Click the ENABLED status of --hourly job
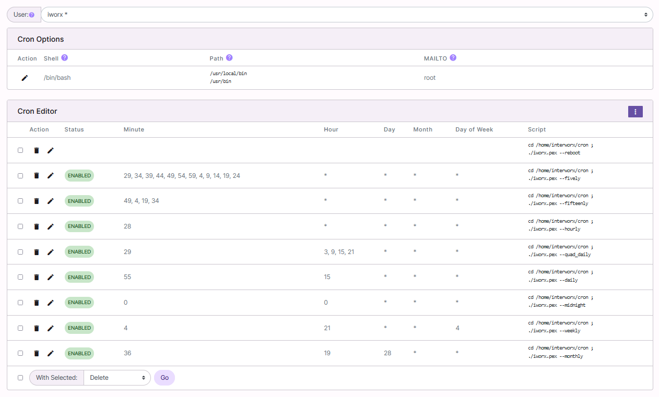Viewport: 659px width, 397px height. [79, 226]
